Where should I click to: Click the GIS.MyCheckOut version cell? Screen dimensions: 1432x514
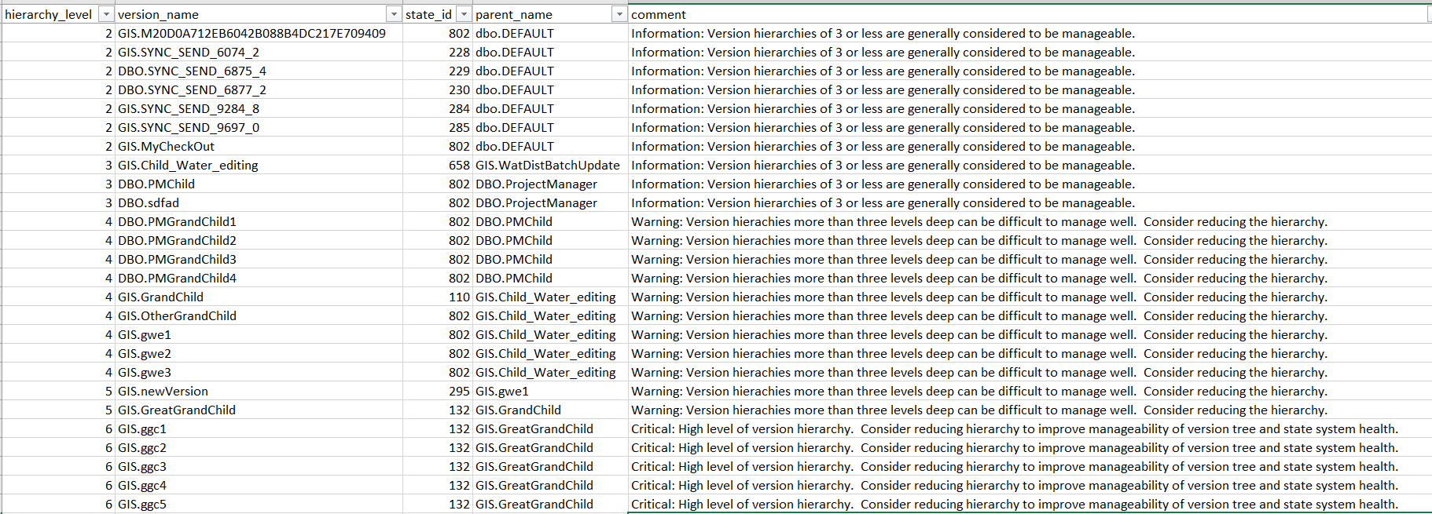[259, 146]
